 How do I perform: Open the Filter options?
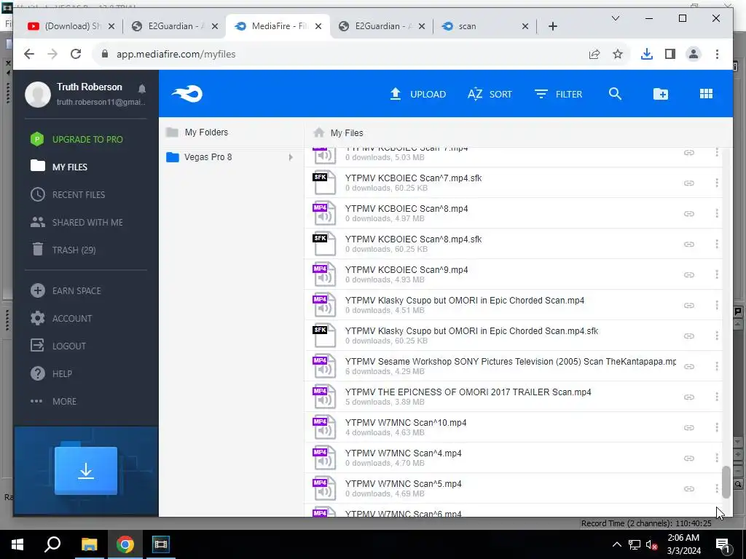pos(558,94)
